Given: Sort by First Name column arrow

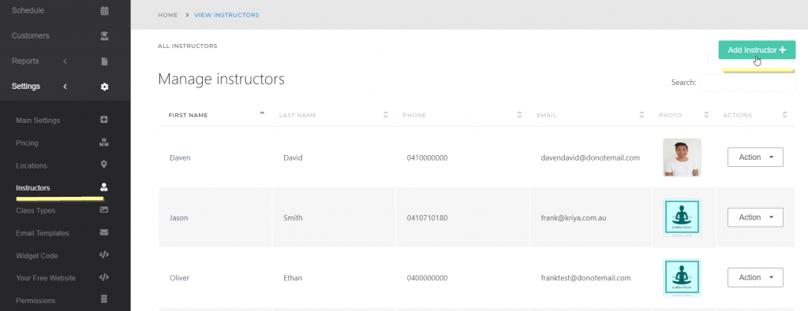Looking at the screenshot, I should pyautogui.click(x=262, y=113).
